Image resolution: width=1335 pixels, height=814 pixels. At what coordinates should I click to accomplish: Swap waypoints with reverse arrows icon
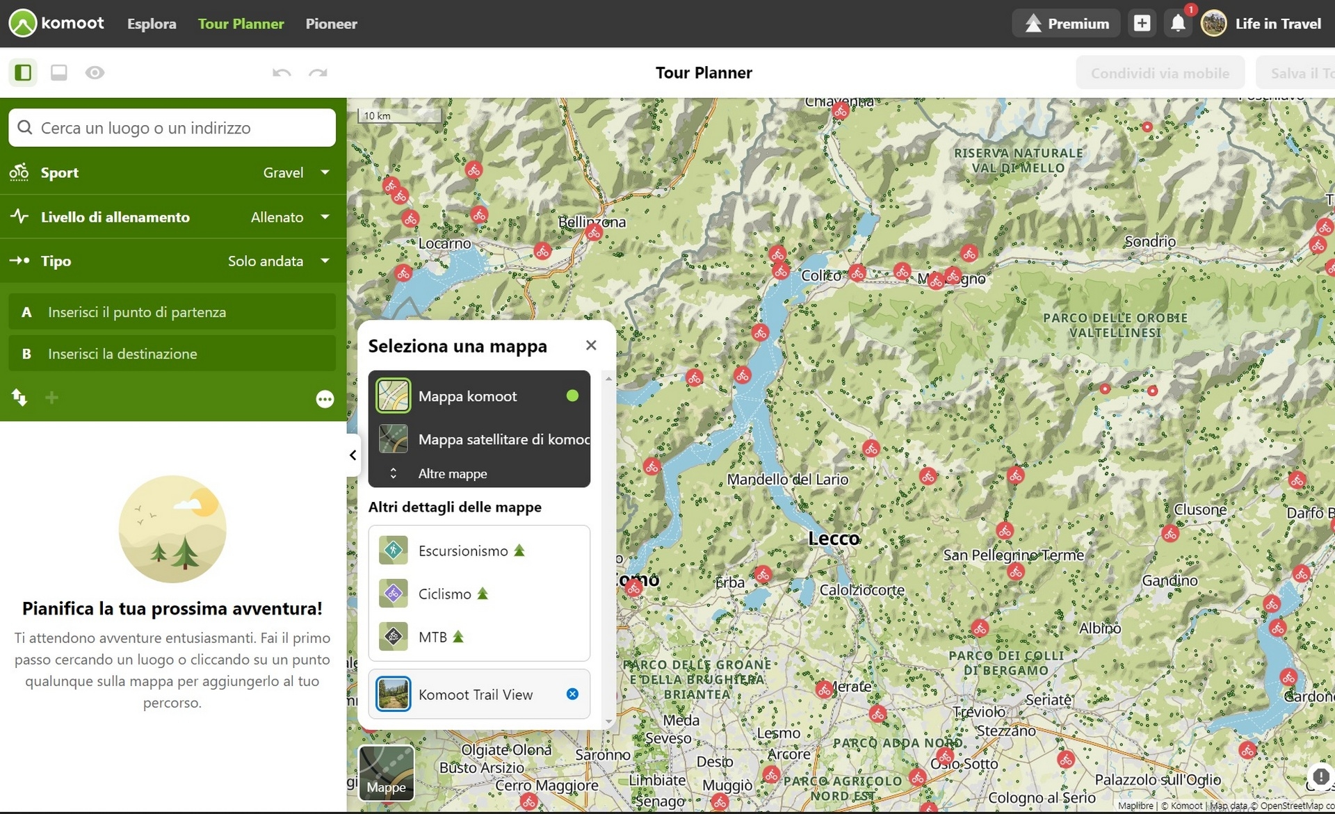pyautogui.click(x=19, y=398)
